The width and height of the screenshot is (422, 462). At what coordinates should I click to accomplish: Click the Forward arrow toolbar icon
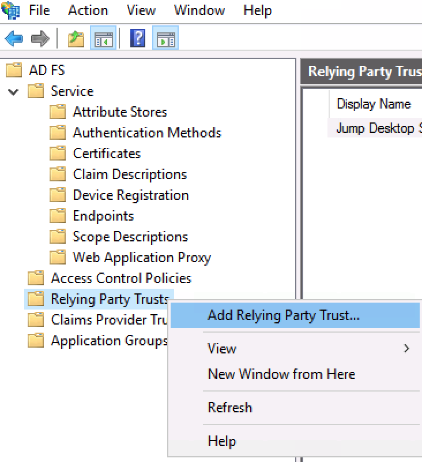point(40,38)
